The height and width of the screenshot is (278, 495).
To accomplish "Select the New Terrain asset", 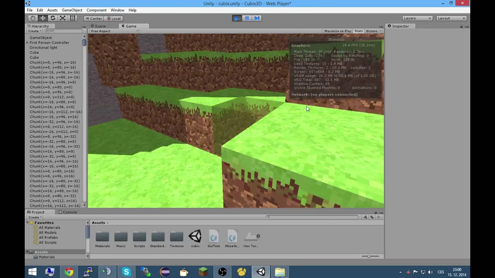I will (x=251, y=239).
